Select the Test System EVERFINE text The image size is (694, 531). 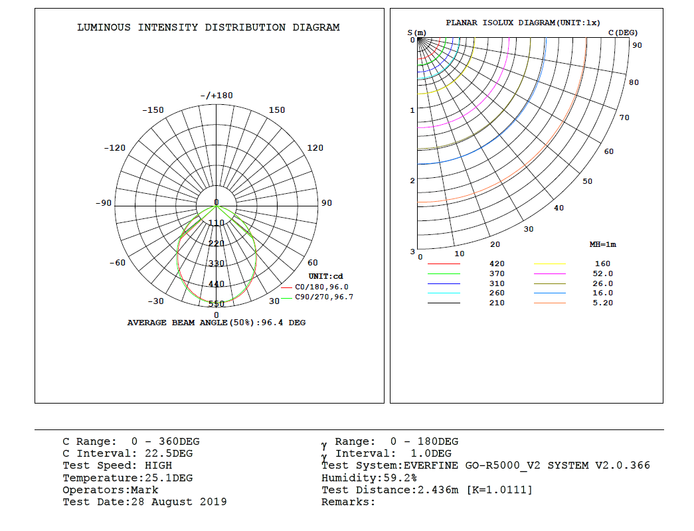point(485,465)
